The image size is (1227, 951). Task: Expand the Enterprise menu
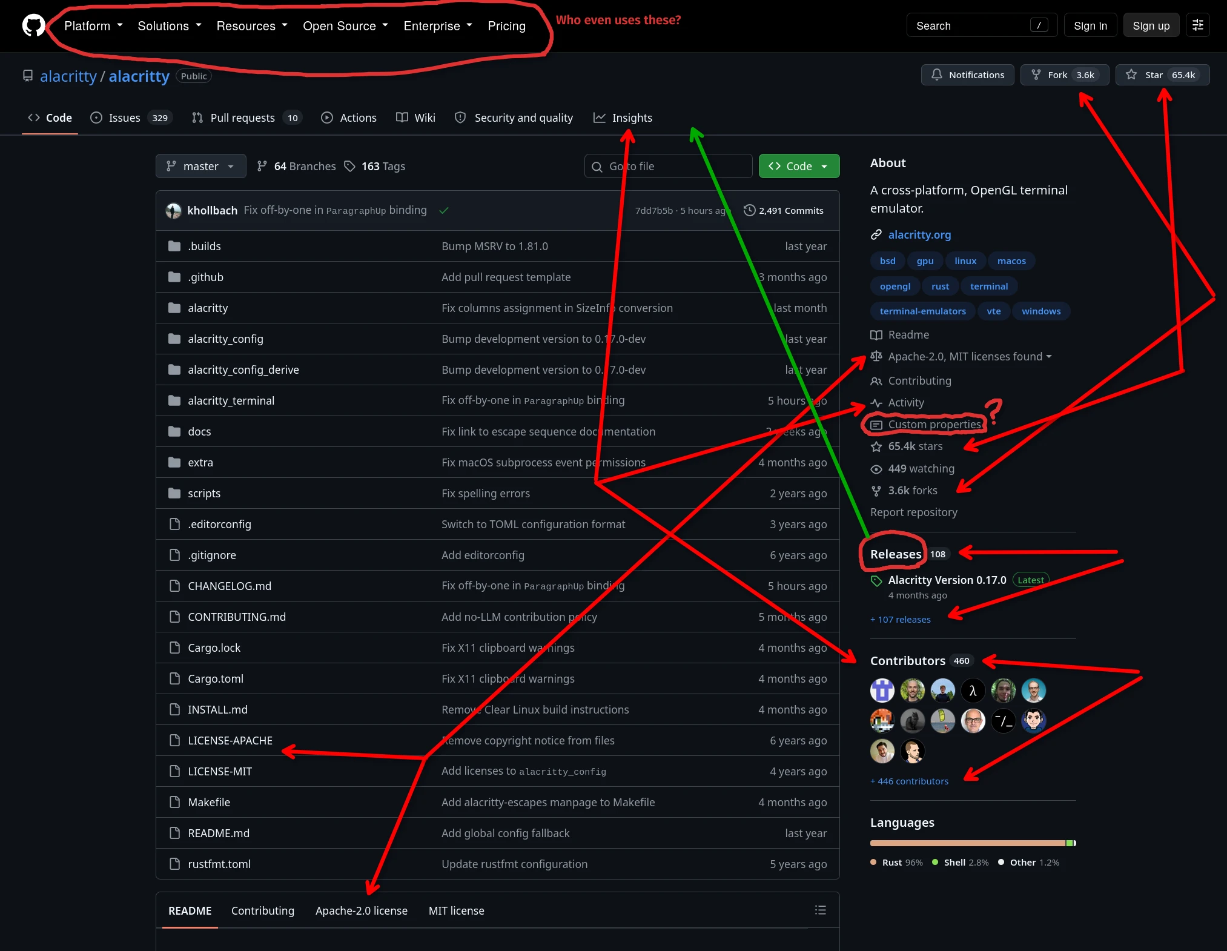[x=438, y=25]
